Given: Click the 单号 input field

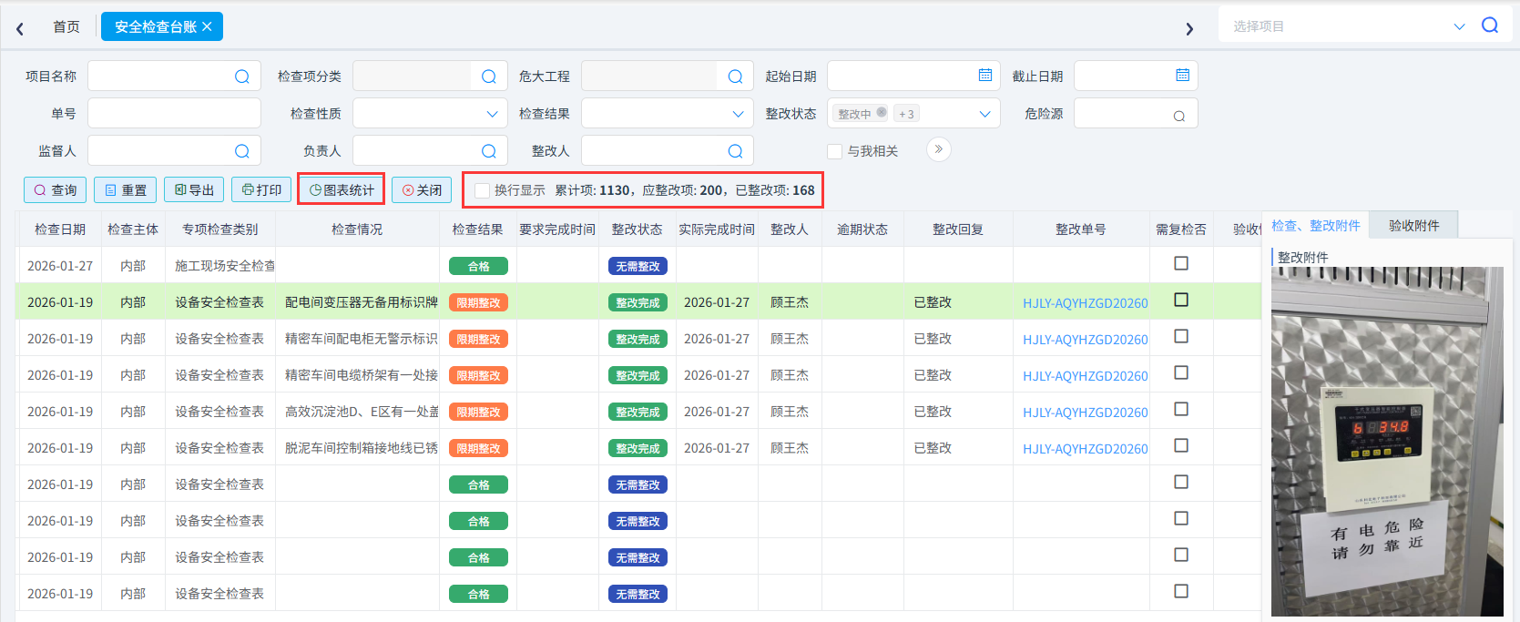Looking at the screenshot, I should [174, 114].
